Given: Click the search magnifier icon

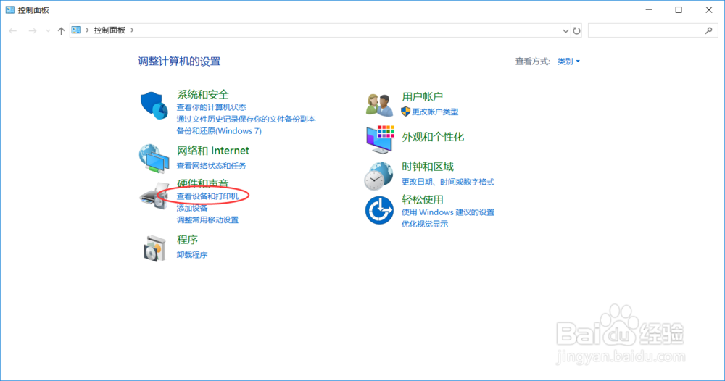Looking at the screenshot, I should click(x=709, y=30).
